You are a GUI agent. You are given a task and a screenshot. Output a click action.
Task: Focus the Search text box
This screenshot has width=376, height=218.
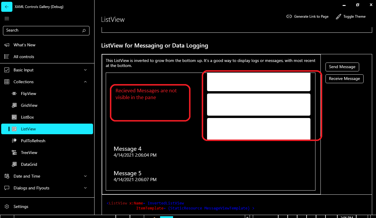pyautogui.click(x=46, y=30)
